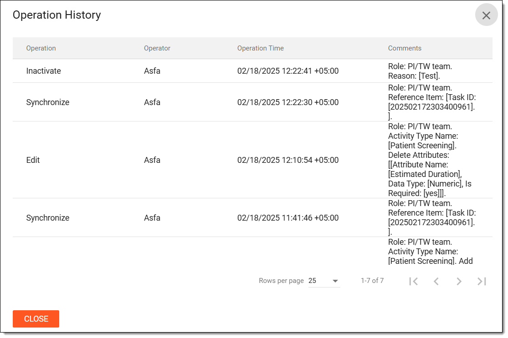Click the Operation Time column header
Image resolution: width=508 pixels, height=338 pixels.
[x=261, y=48]
